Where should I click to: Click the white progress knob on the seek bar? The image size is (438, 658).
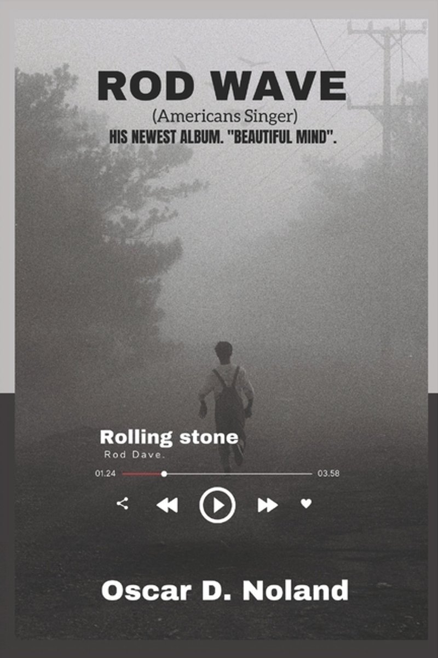click(164, 474)
